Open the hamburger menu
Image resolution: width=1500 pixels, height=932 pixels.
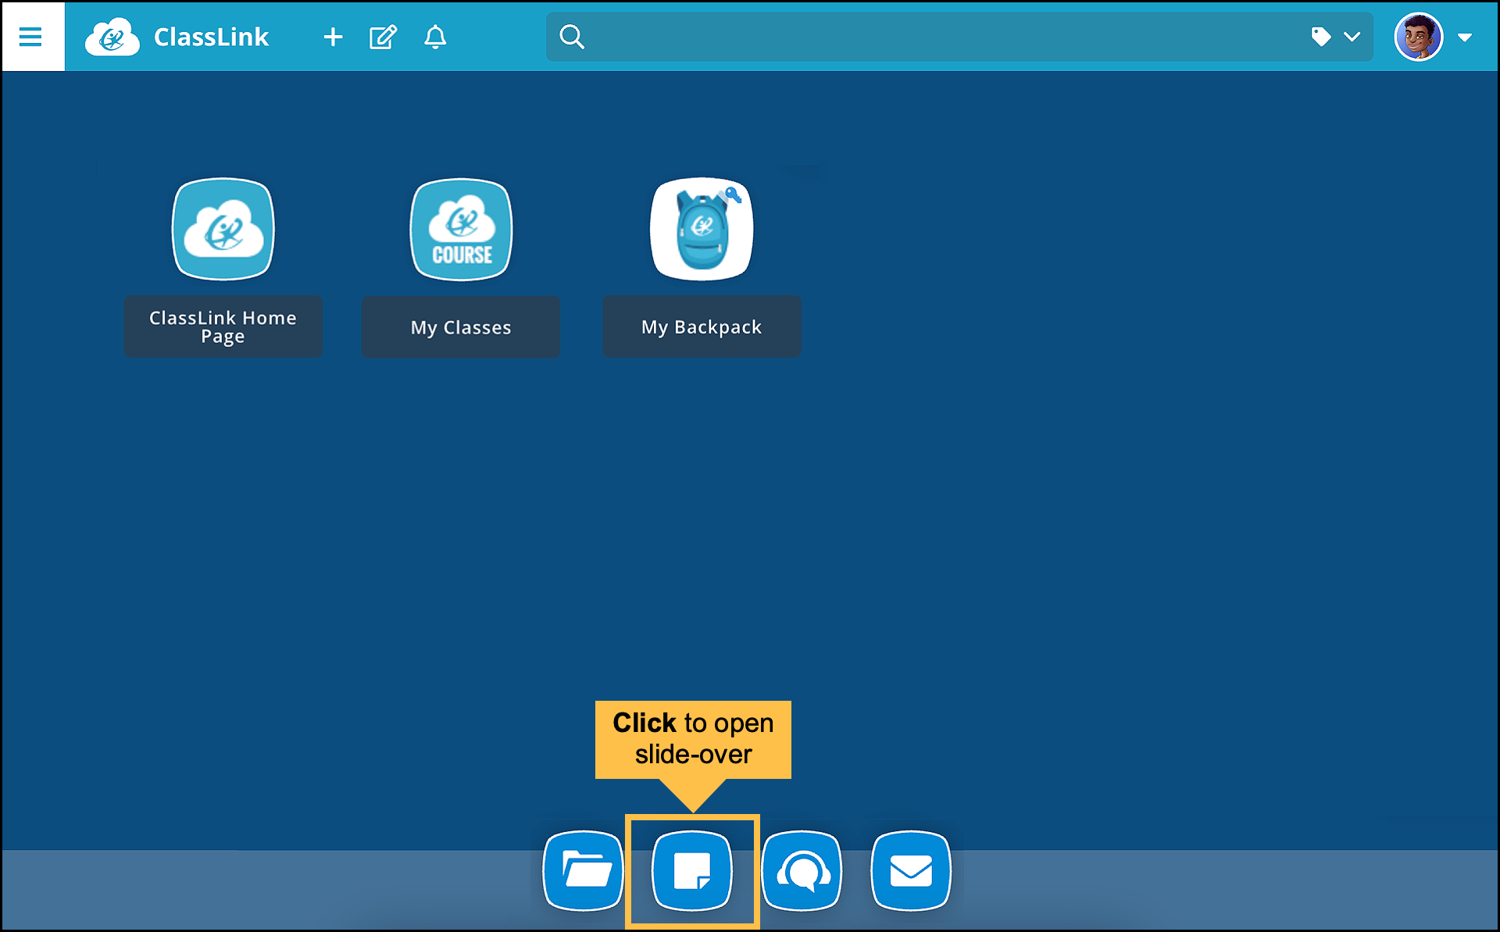coord(31,37)
